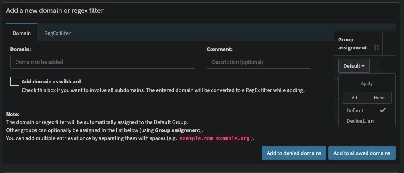Click the 'Add domain as wildcard' label text

click(x=51, y=82)
